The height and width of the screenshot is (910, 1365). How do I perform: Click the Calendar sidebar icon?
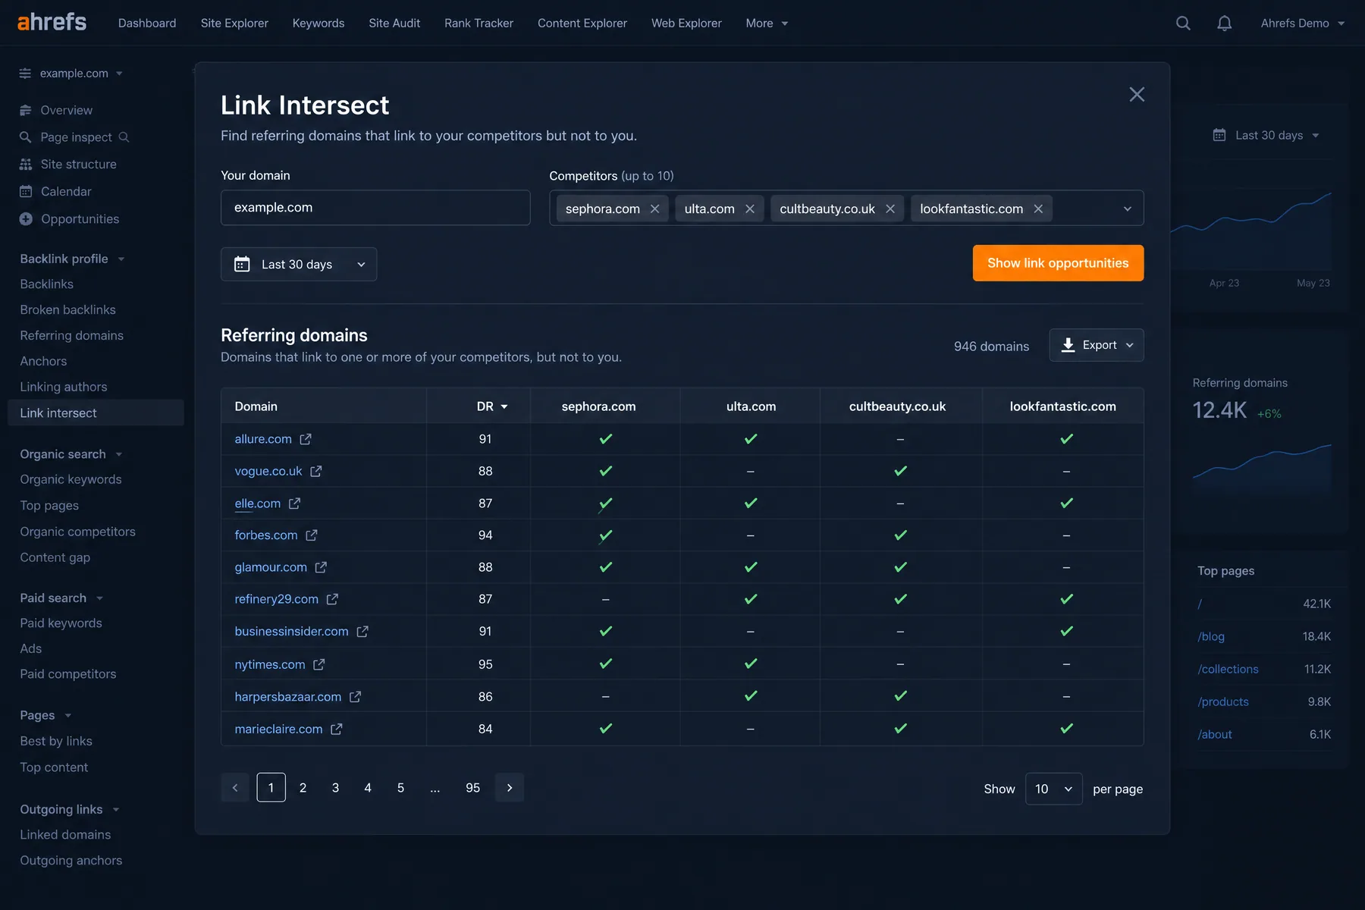click(26, 192)
